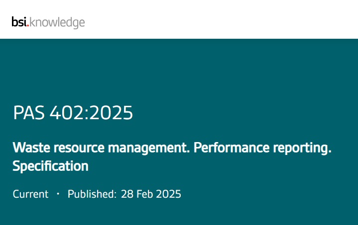Click the word "Feb" in the published date
358x225 pixels.
coord(144,194)
